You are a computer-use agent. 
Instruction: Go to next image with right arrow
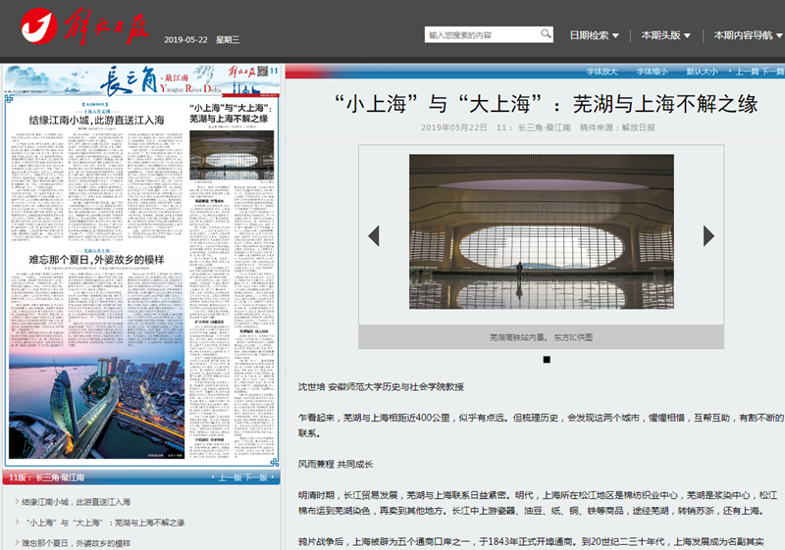click(709, 235)
